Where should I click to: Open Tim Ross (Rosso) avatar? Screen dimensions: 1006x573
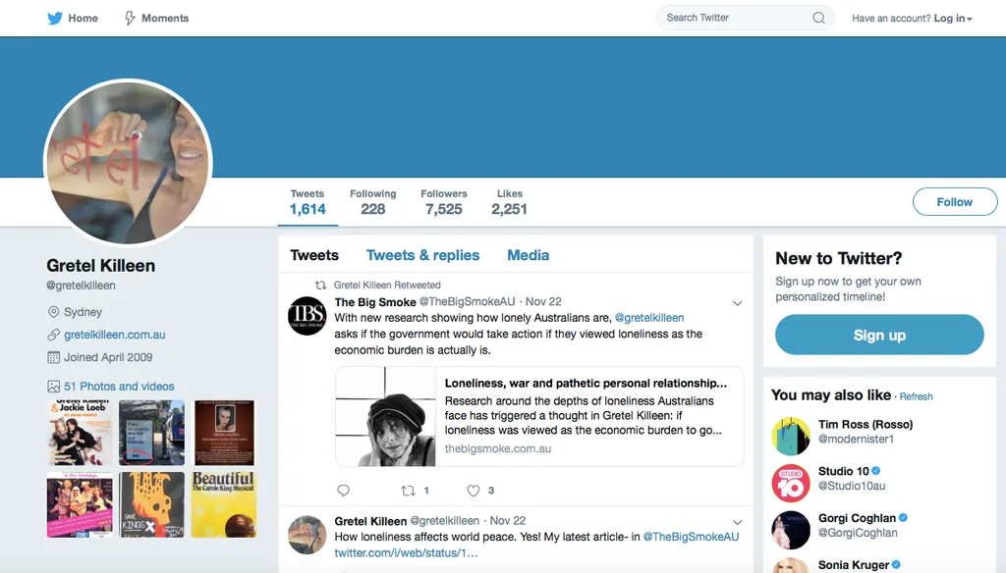tap(791, 436)
